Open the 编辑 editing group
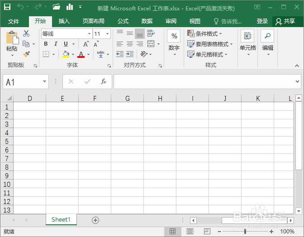The height and width of the screenshot is (237, 304). tap(268, 43)
